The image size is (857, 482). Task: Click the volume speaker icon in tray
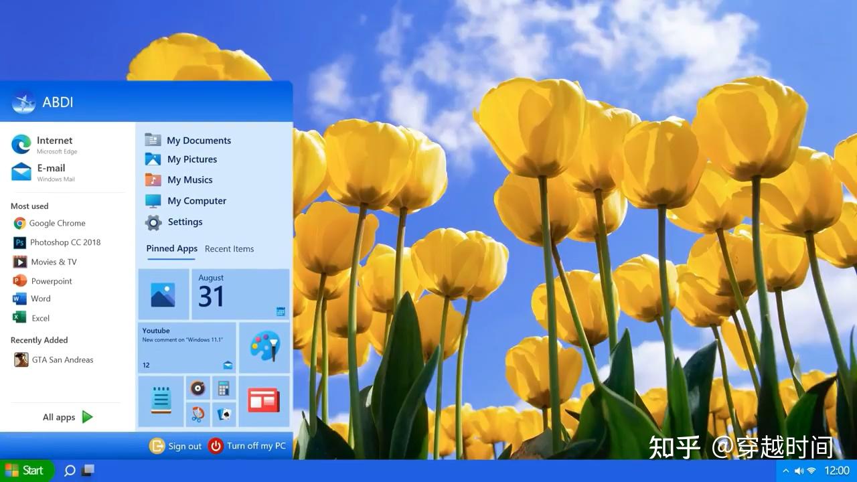[x=799, y=471]
